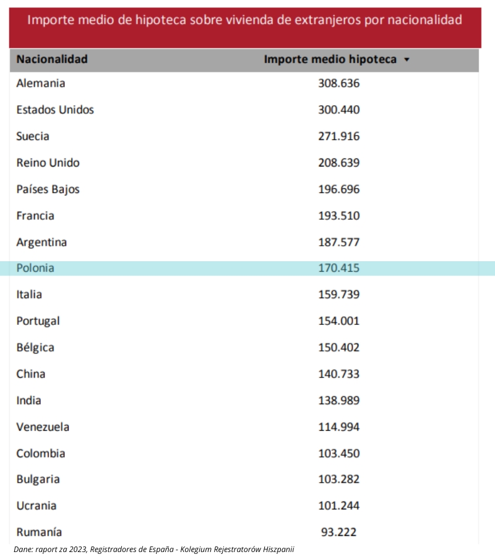
Task: Select the highlighted Polonia country cell
Action: pos(35,268)
